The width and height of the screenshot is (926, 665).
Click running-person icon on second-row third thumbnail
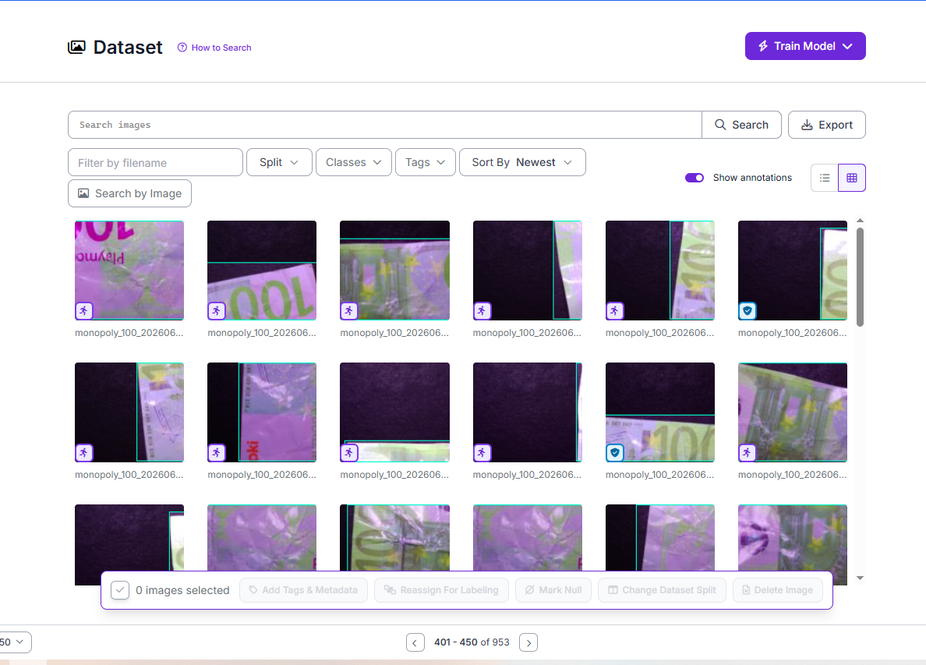(x=349, y=452)
